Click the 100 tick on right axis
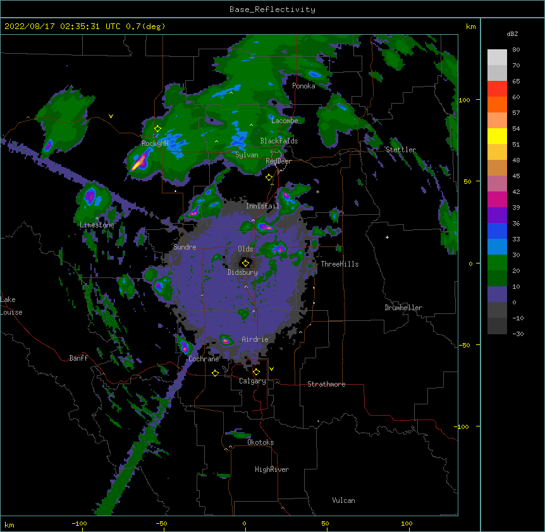 [x=464, y=100]
